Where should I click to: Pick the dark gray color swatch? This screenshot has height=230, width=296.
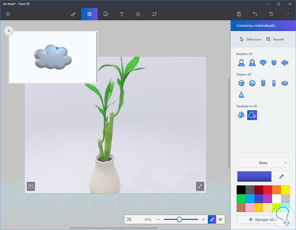[x=250, y=190]
